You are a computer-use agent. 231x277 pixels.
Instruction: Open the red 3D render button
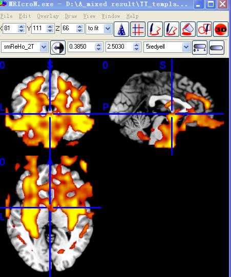[x=221, y=29]
